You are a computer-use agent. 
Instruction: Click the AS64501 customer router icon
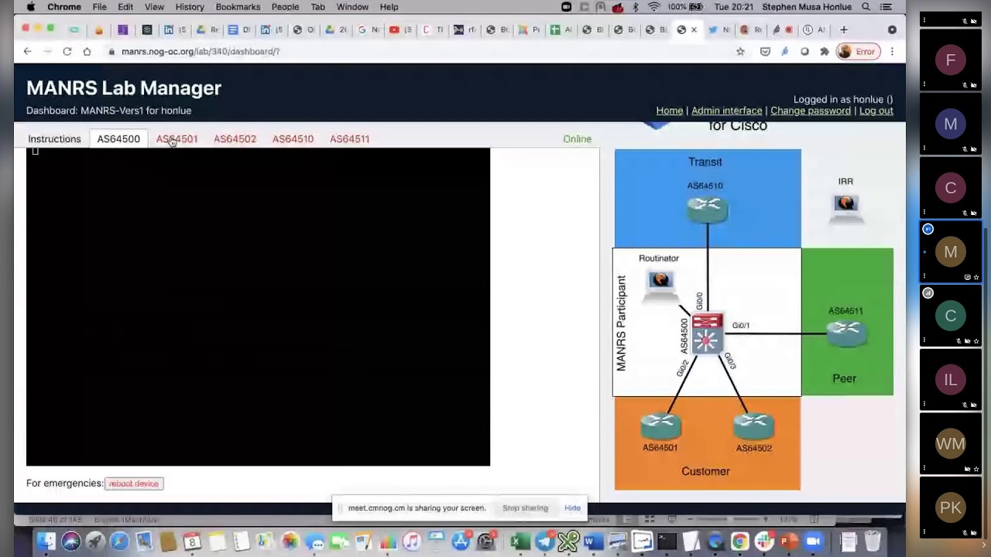660,425
